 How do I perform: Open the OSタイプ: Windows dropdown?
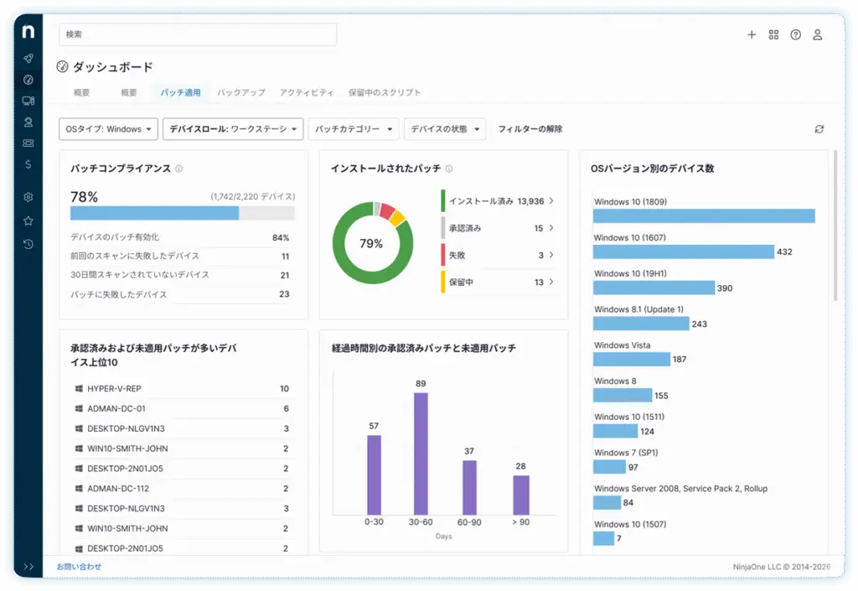coord(108,129)
